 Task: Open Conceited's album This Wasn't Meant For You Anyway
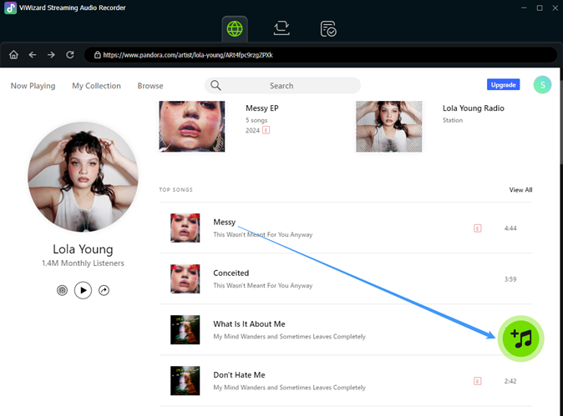(x=263, y=286)
